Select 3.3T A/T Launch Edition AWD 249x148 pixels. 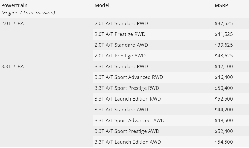tap(128, 142)
